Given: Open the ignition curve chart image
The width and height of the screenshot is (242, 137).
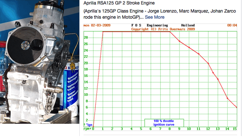Looking at the screenshot, I should coord(160,77).
